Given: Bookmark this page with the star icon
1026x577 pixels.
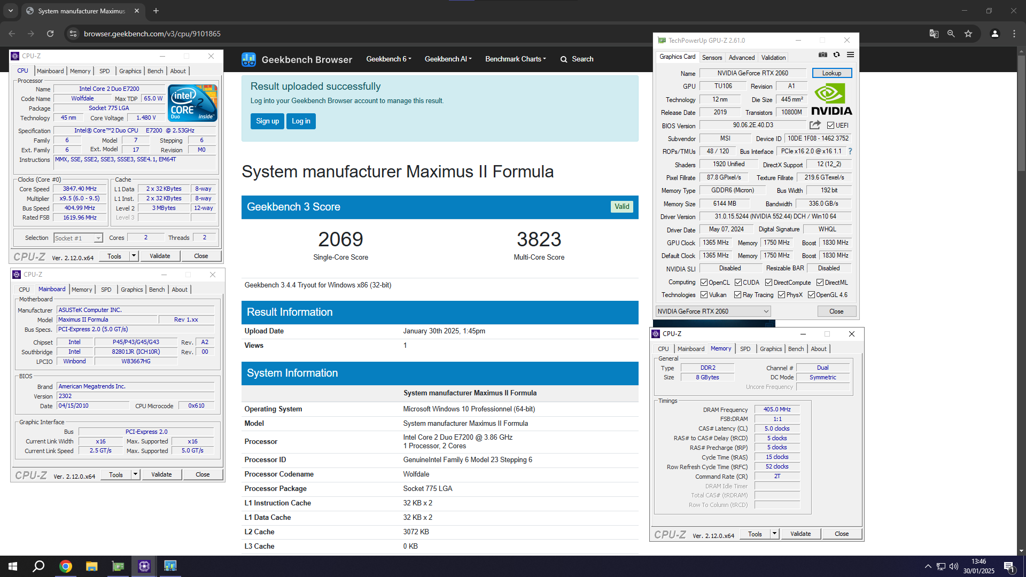Looking at the screenshot, I should pyautogui.click(x=968, y=34).
